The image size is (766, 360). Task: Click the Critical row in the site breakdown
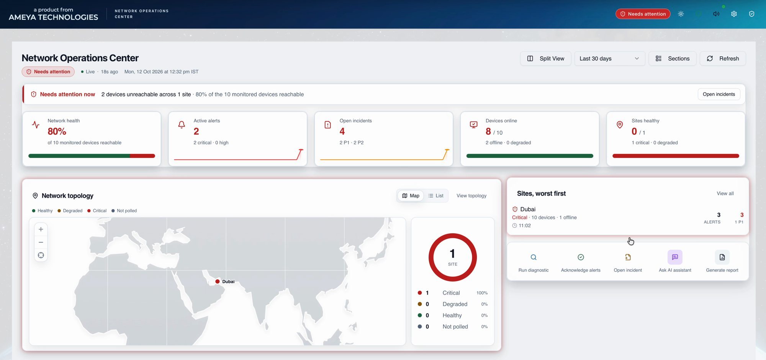[452, 293]
